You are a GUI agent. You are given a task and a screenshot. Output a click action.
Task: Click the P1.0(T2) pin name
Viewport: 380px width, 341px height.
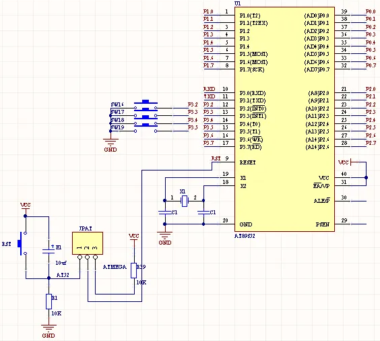[250, 15]
